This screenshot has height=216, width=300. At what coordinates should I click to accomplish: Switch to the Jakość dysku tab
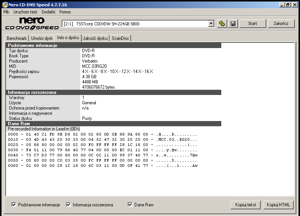(95, 38)
